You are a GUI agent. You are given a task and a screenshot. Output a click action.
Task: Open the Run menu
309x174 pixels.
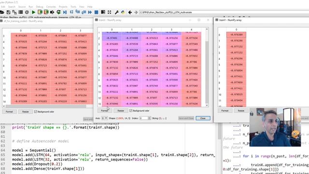[x=31, y=7]
